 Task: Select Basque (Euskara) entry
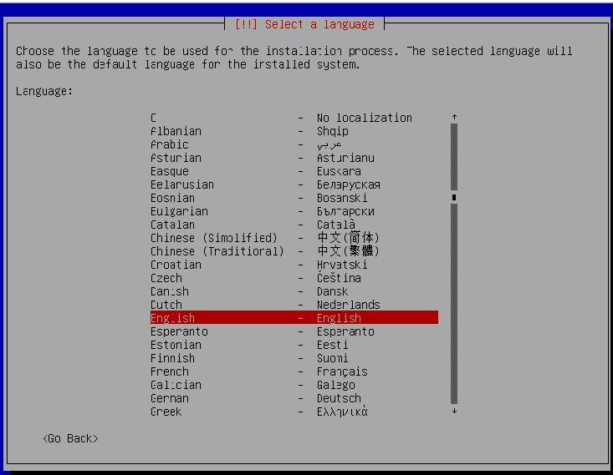pos(294,171)
